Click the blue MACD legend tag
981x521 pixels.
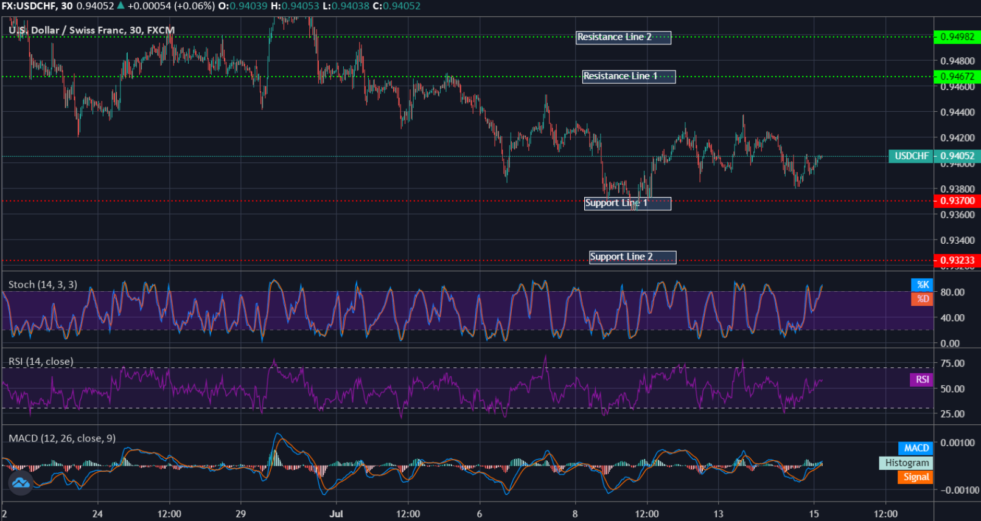(x=916, y=448)
